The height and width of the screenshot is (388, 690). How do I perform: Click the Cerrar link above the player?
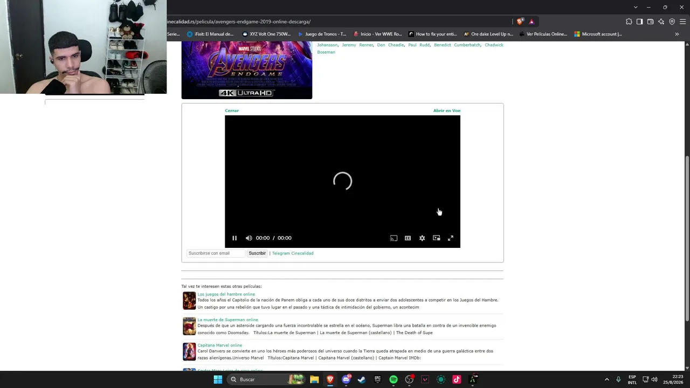(x=232, y=110)
